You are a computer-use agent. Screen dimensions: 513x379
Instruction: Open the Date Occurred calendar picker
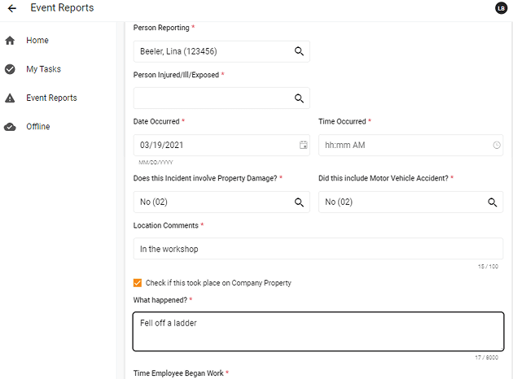point(303,146)
